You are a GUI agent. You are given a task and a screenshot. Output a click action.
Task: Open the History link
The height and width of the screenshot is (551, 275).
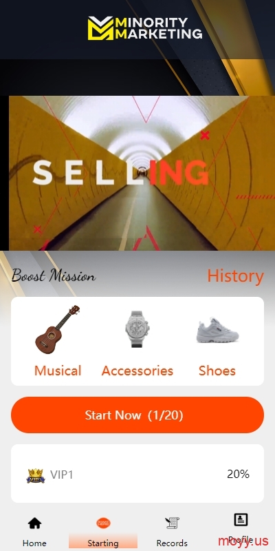(235, 276)
